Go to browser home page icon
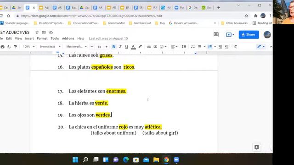Screen dimensions: 294x165 coord(8,16)
